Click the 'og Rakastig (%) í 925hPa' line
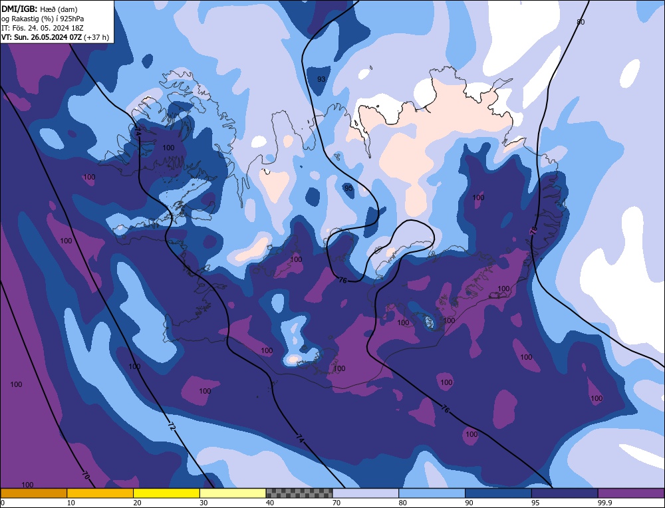Screen dimensions: 665x508 pyautogui.click(x=43, y=19)
